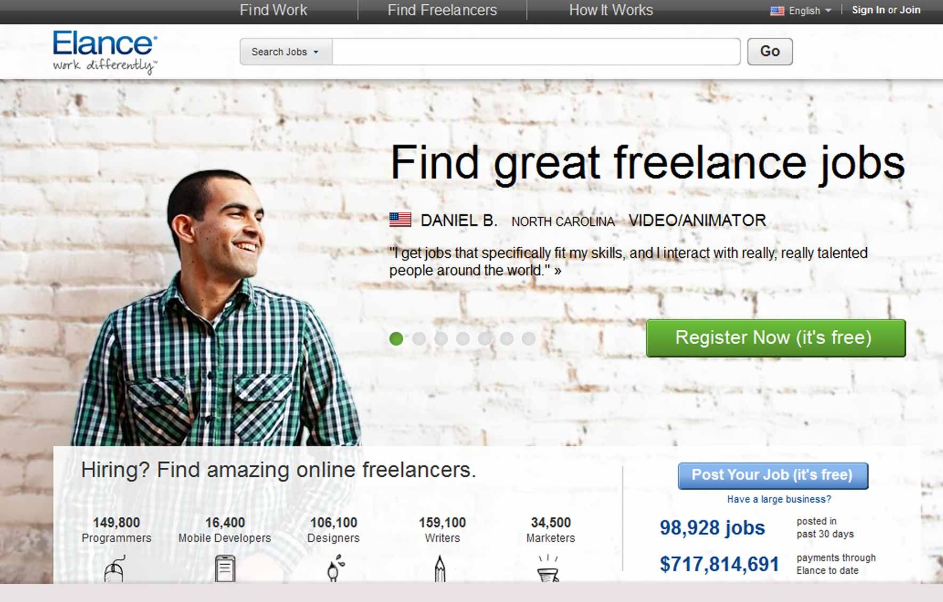
Task: Click into the job search text field
Action: pyautogui.click(x=536, y=52)
